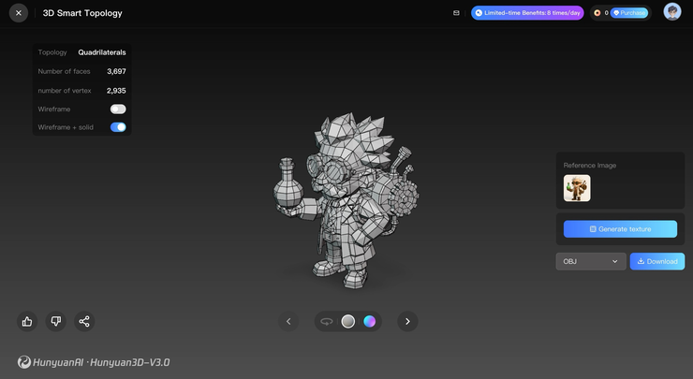Select the gradient colored material swatch
693x379 pixels.
point(371,321)
